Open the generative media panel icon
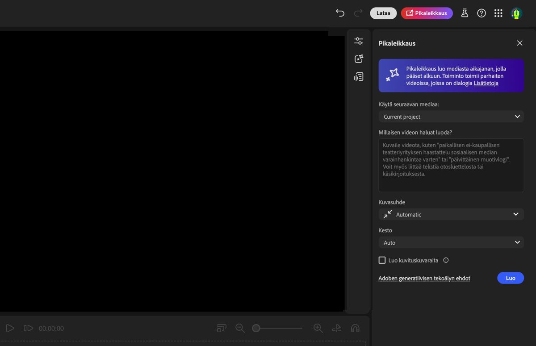Viewport: 536px width, 346px height. coord(359,58)
